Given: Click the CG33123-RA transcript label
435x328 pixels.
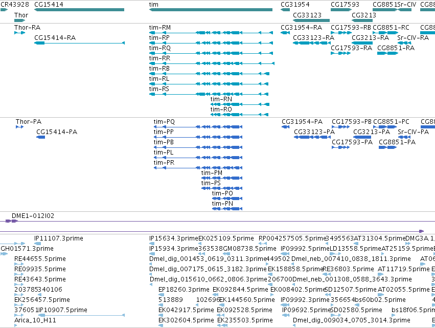Looking at the screenshot, I should [x=313, y=38].
